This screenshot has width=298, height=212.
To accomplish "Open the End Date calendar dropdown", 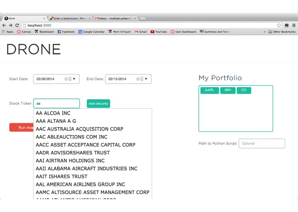I will tap(146, 79).
